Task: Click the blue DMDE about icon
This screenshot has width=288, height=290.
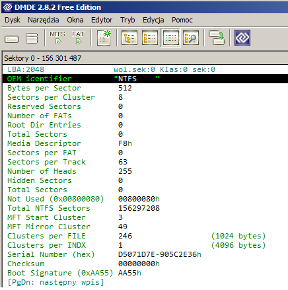Action: pyautogui.click(x=242, y=38)
